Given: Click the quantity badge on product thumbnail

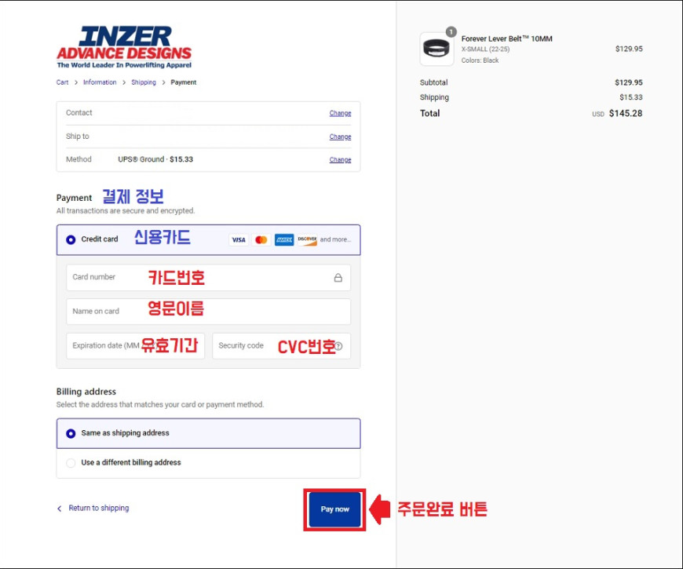Looking at the screenshot, I should [x=451, y=31].
